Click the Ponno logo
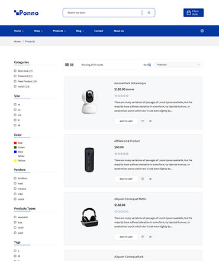Screen dimensions: 219x261 pos(26,13)
